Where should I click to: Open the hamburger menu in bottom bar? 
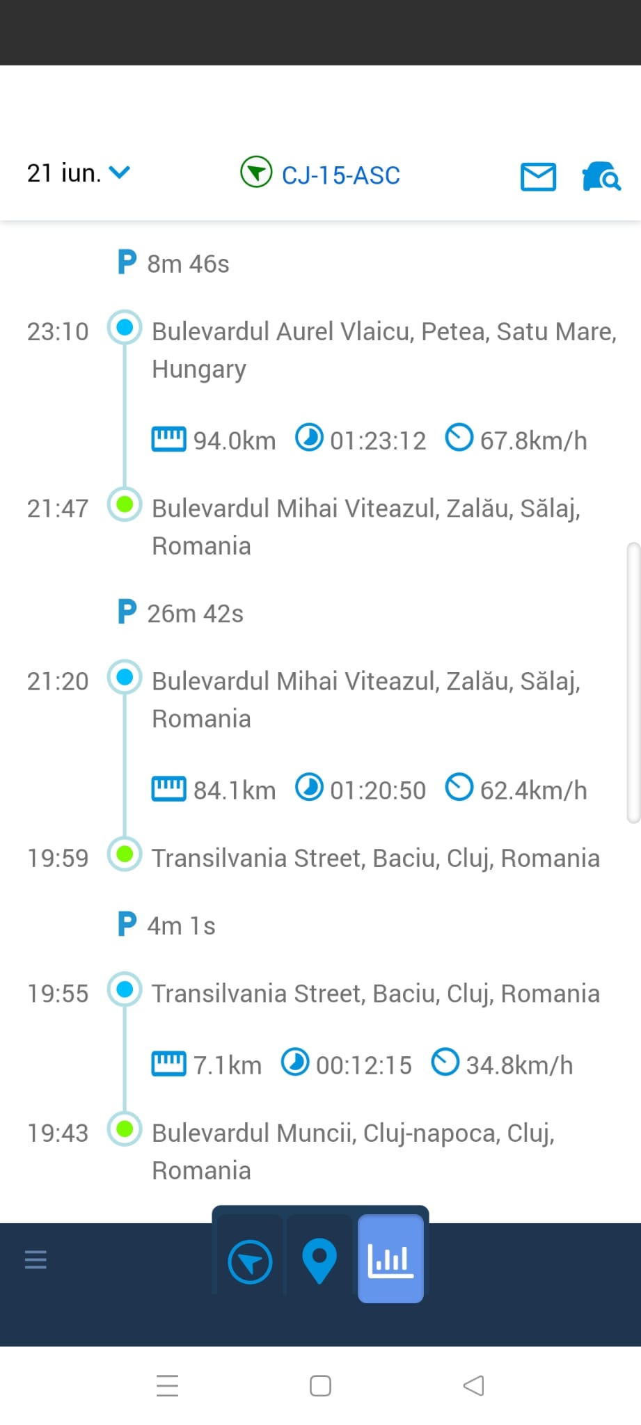click(x=35, y=1259)
